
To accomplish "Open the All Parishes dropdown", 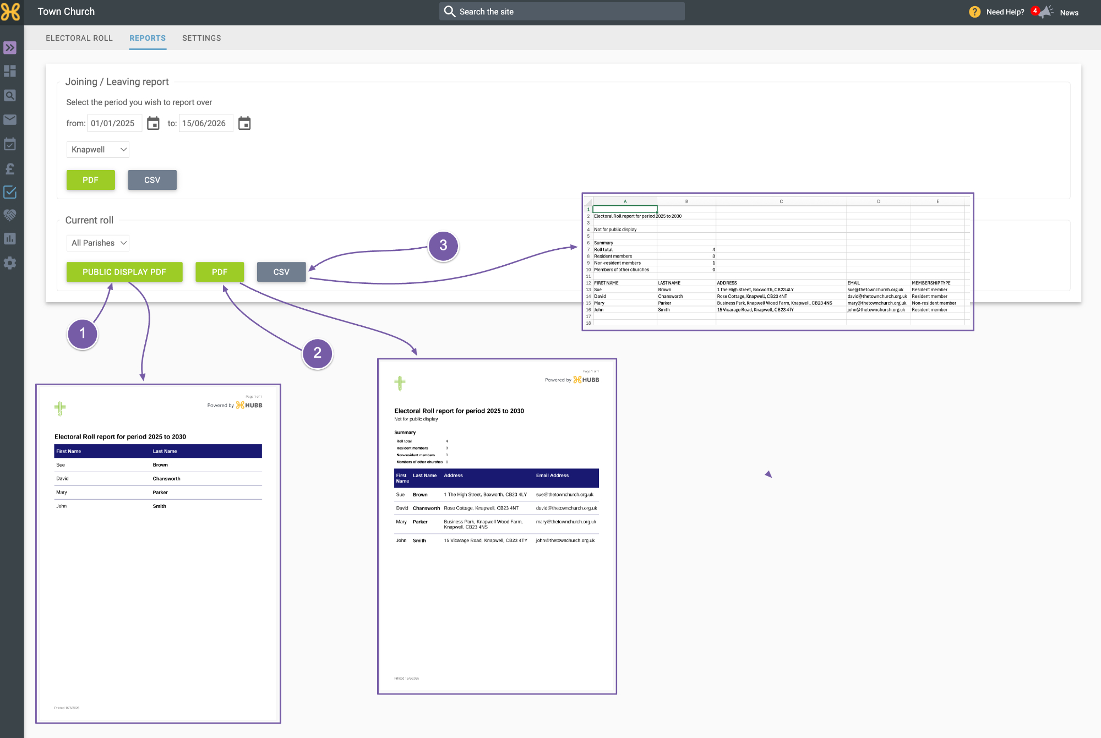I will 98,243.
